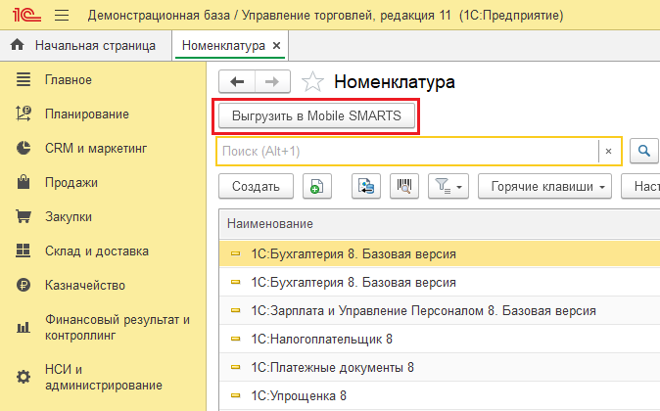
Task: Select the 1С:Платежные документы 8 row
Action: (440, 367)
